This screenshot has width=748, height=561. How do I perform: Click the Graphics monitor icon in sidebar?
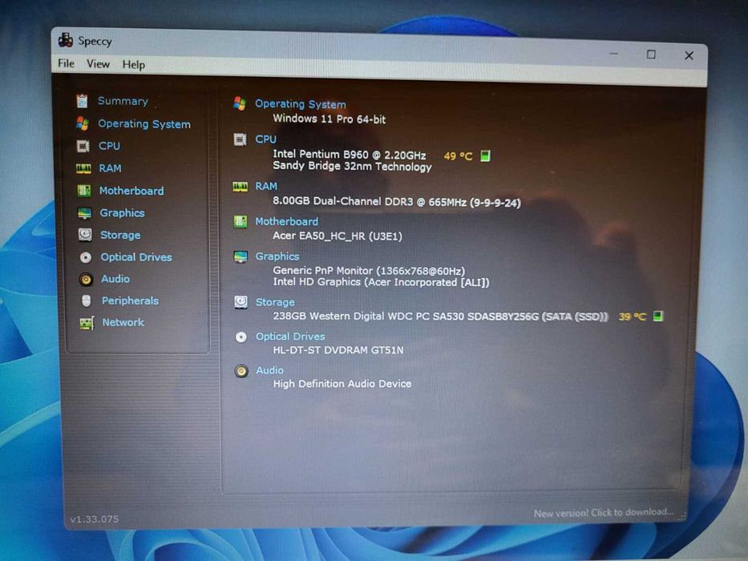coord(84,212)
